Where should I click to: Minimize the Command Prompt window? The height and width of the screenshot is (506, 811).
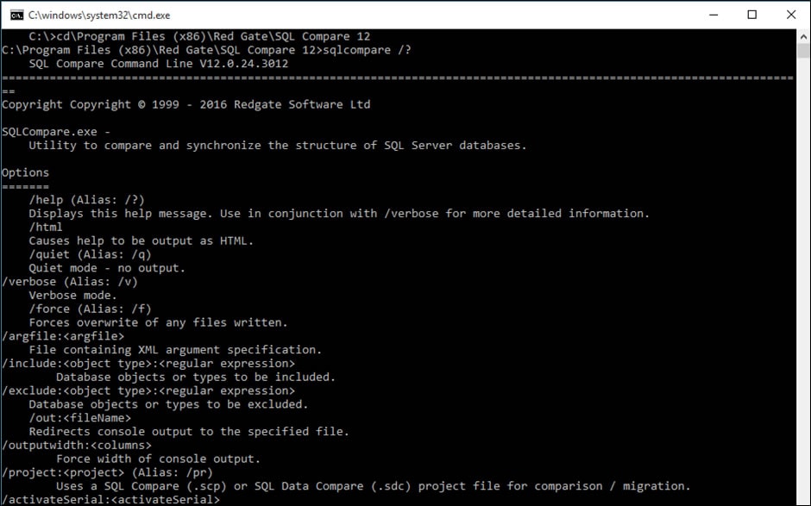pos(714,15)
